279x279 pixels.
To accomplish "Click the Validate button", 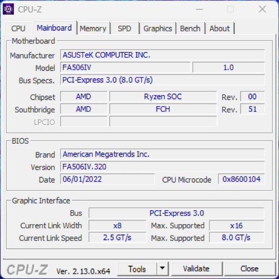I will pyautogui.click(x=196, y=269).
